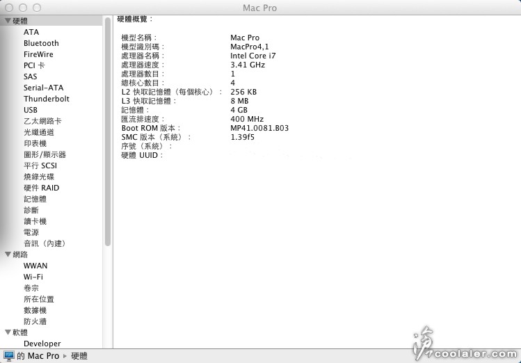Open the FireWire hardware entry
Viewport: 521px width, 363px height.
pyautogui.click(x=38, y=54)
